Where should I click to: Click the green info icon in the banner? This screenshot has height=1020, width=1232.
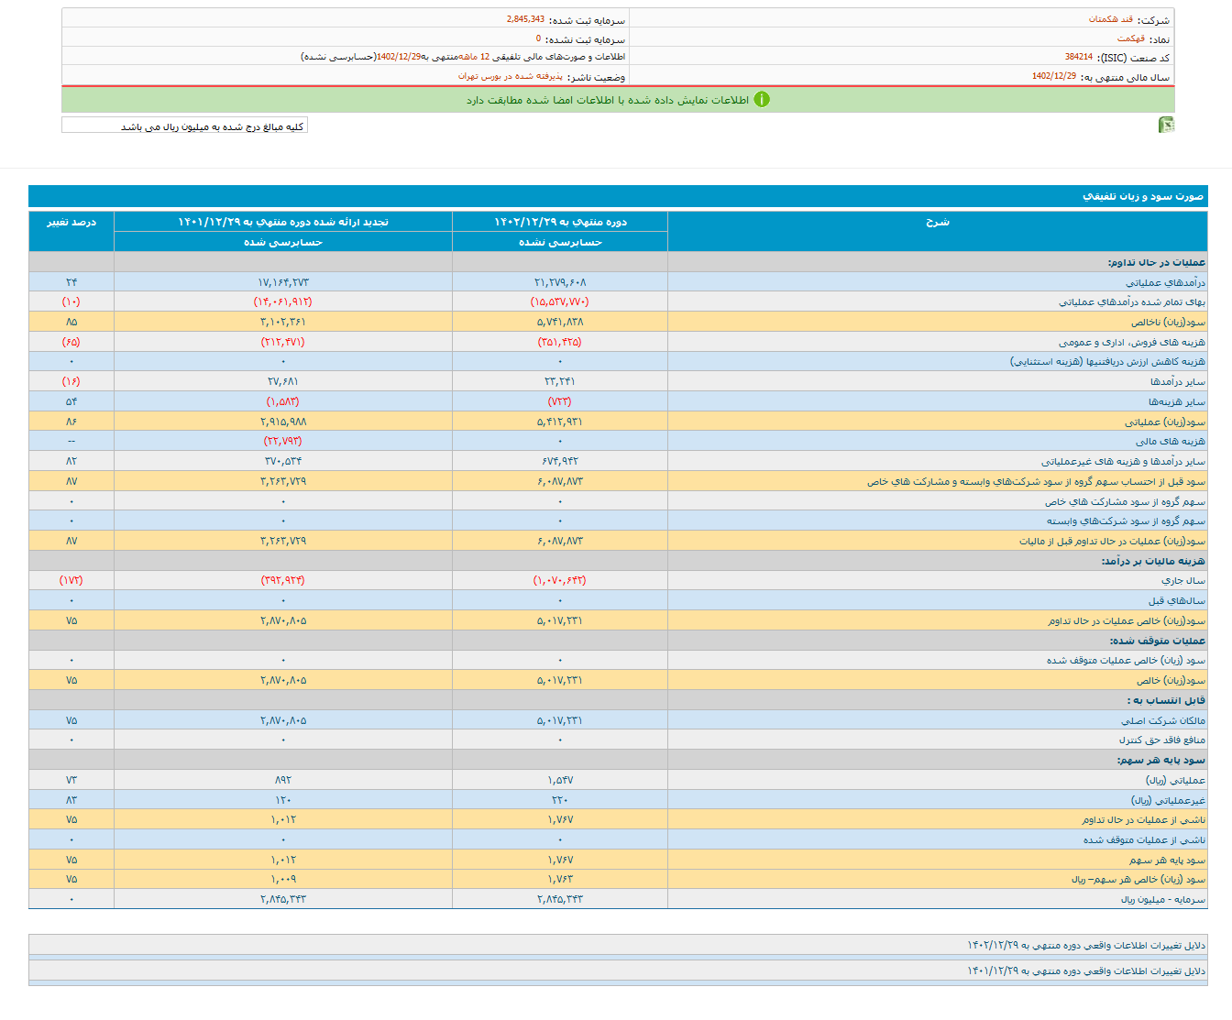(x=762, y=100)
